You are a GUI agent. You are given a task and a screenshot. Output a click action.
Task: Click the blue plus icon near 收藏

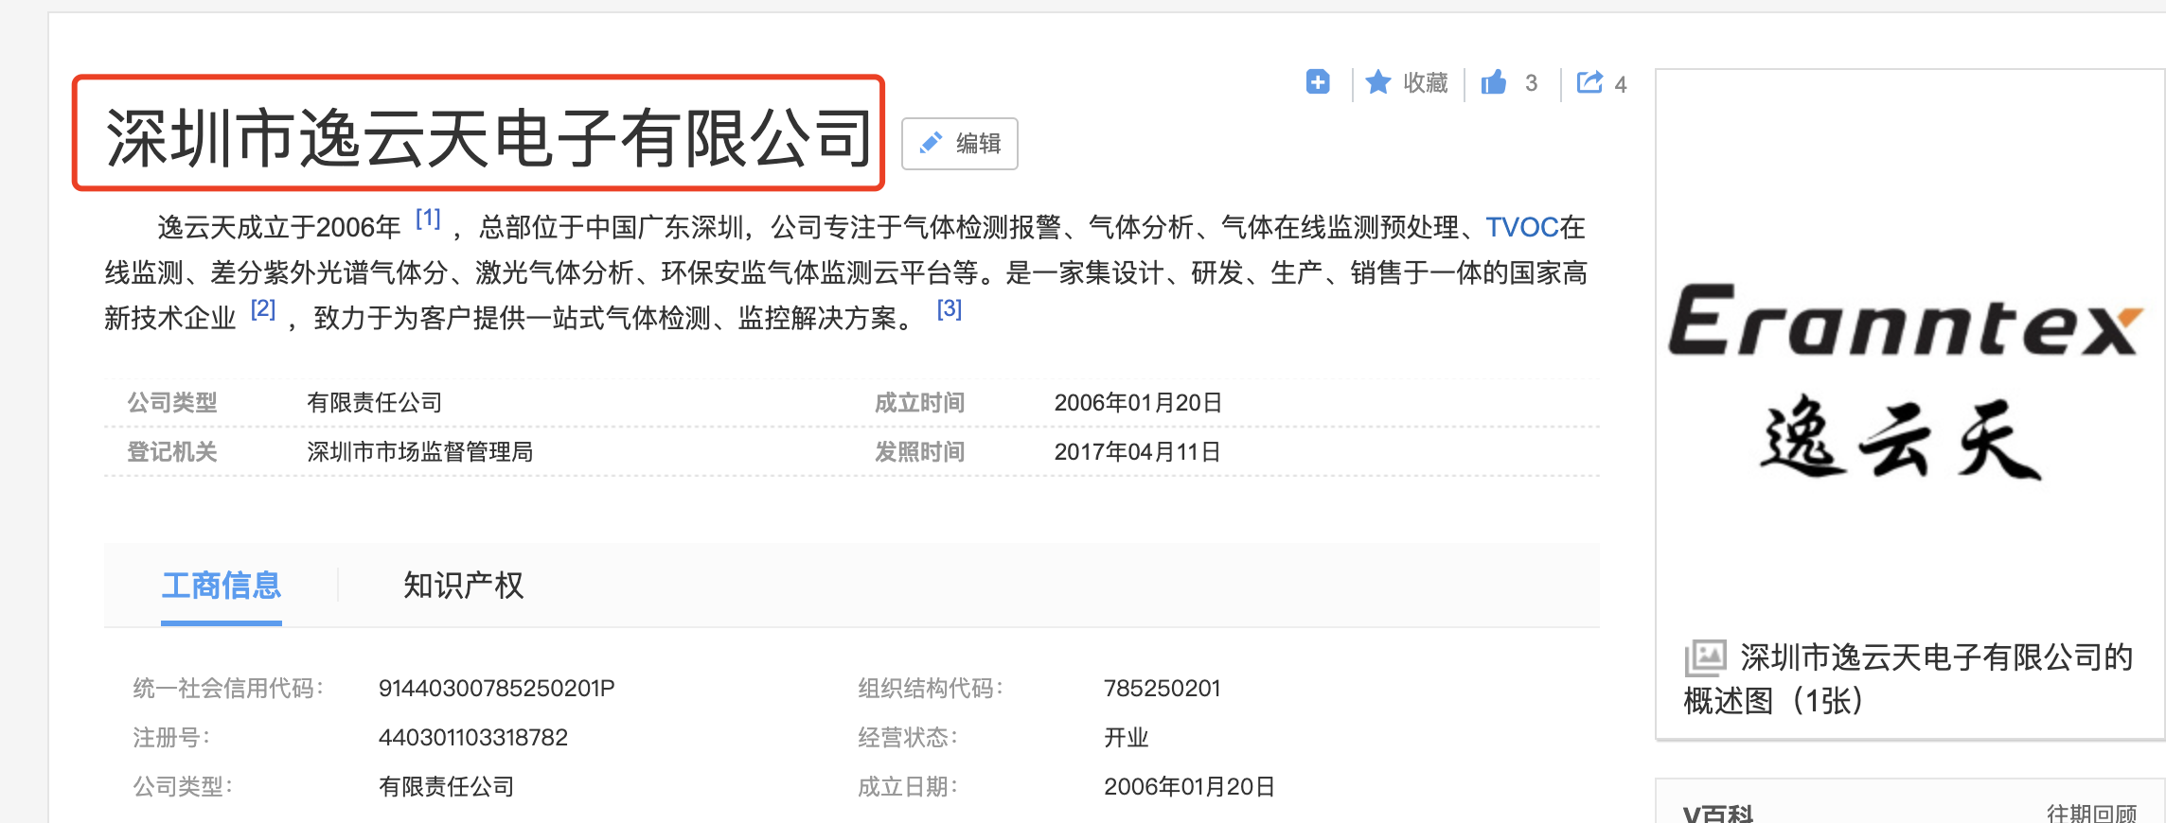point(1318,82)
